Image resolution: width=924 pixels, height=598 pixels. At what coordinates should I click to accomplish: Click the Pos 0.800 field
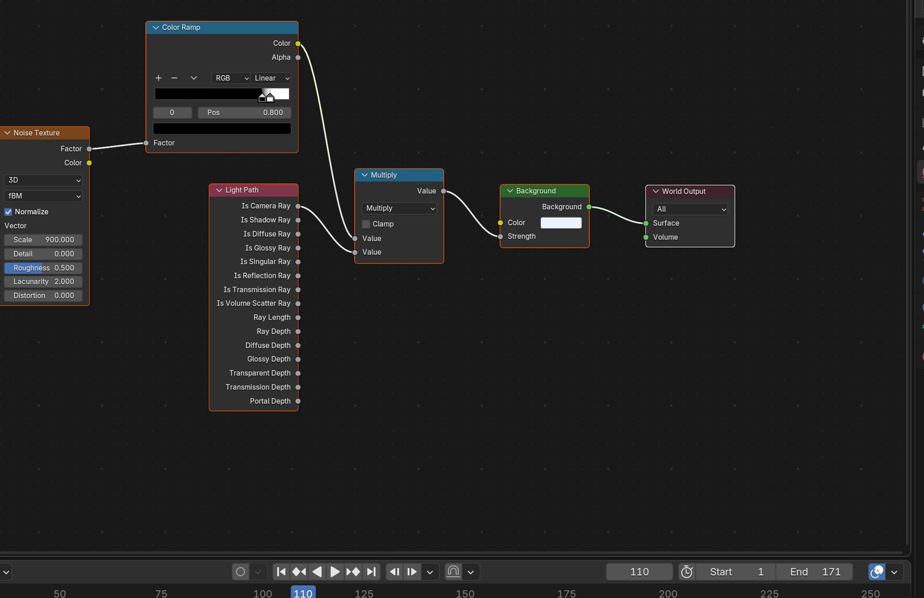[245, 112]
